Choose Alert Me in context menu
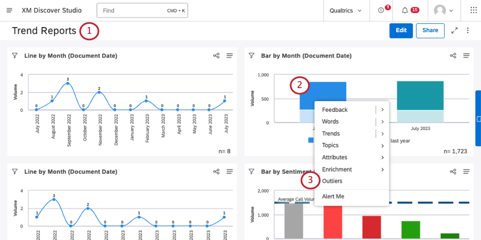The height and width of the screenshot is (240, 481). tap(333, 196)
